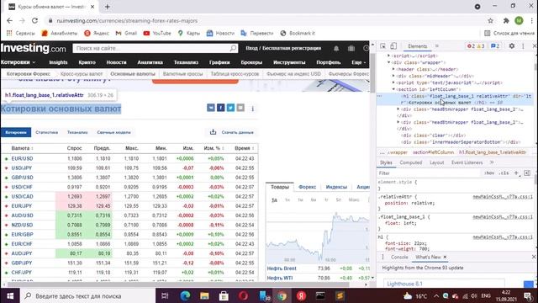The width and height of the screenshot is (538, 303).
Task: Open the green Chrome profile avatar
Action: click(x=520, y=20)
